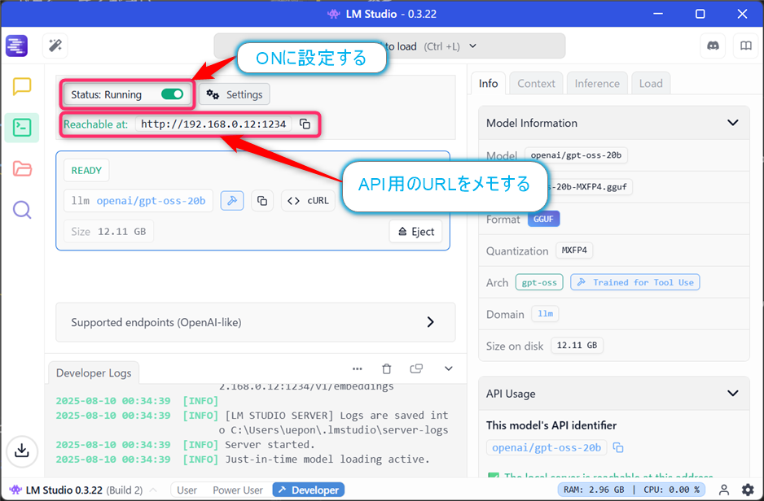Open server Settings button
The image size is (764, 501).
[235, 94]
